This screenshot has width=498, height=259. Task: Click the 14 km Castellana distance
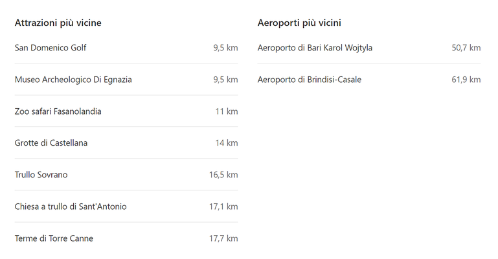coord(227,143)
